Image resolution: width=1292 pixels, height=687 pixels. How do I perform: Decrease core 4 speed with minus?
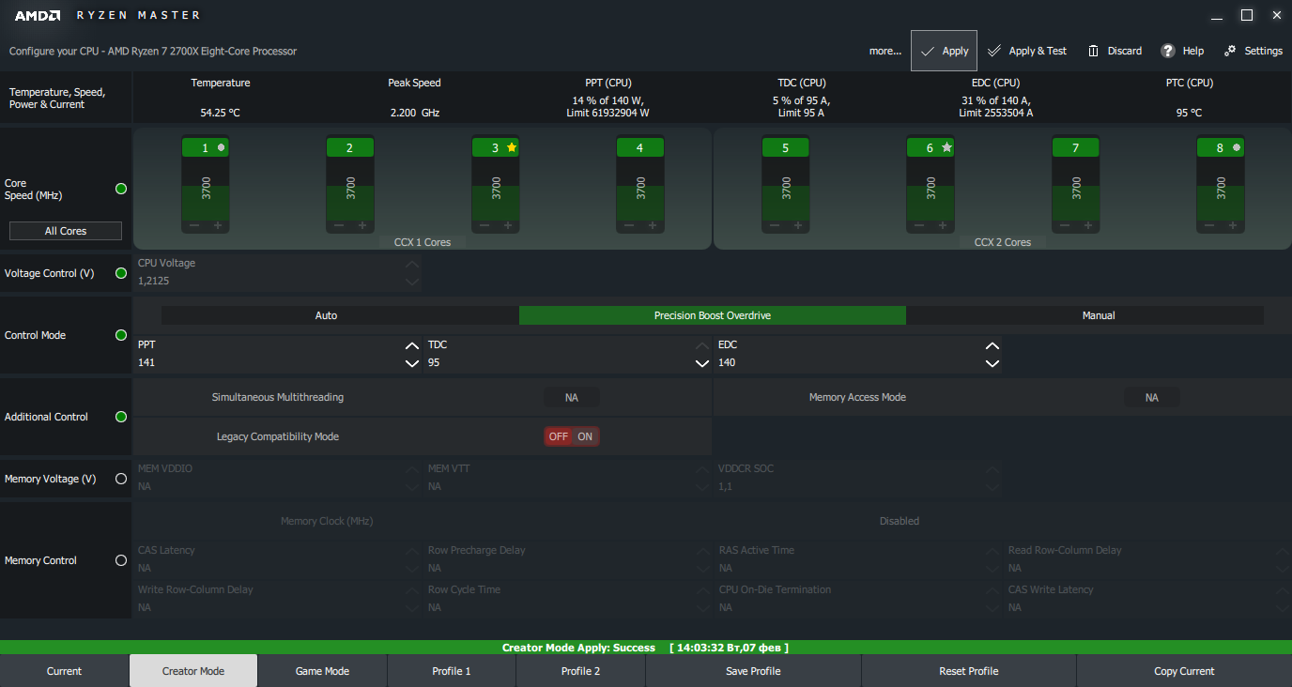[628, 225]
